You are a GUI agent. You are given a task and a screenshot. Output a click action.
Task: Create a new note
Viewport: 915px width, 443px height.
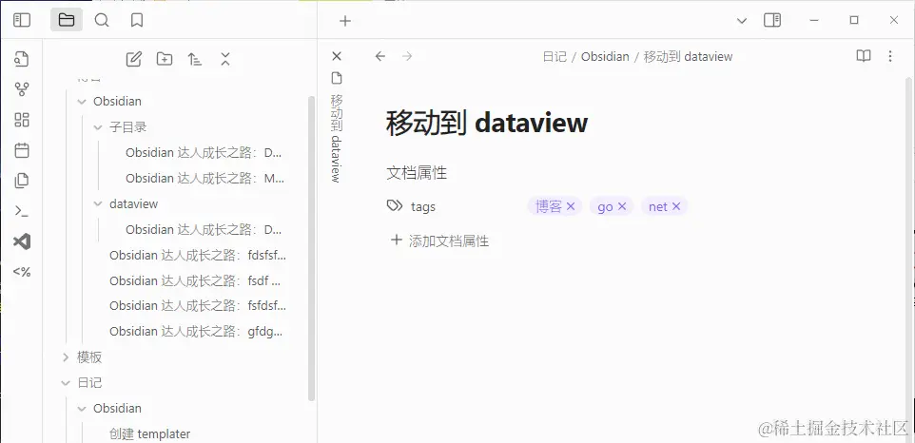(x=133, y=59)
